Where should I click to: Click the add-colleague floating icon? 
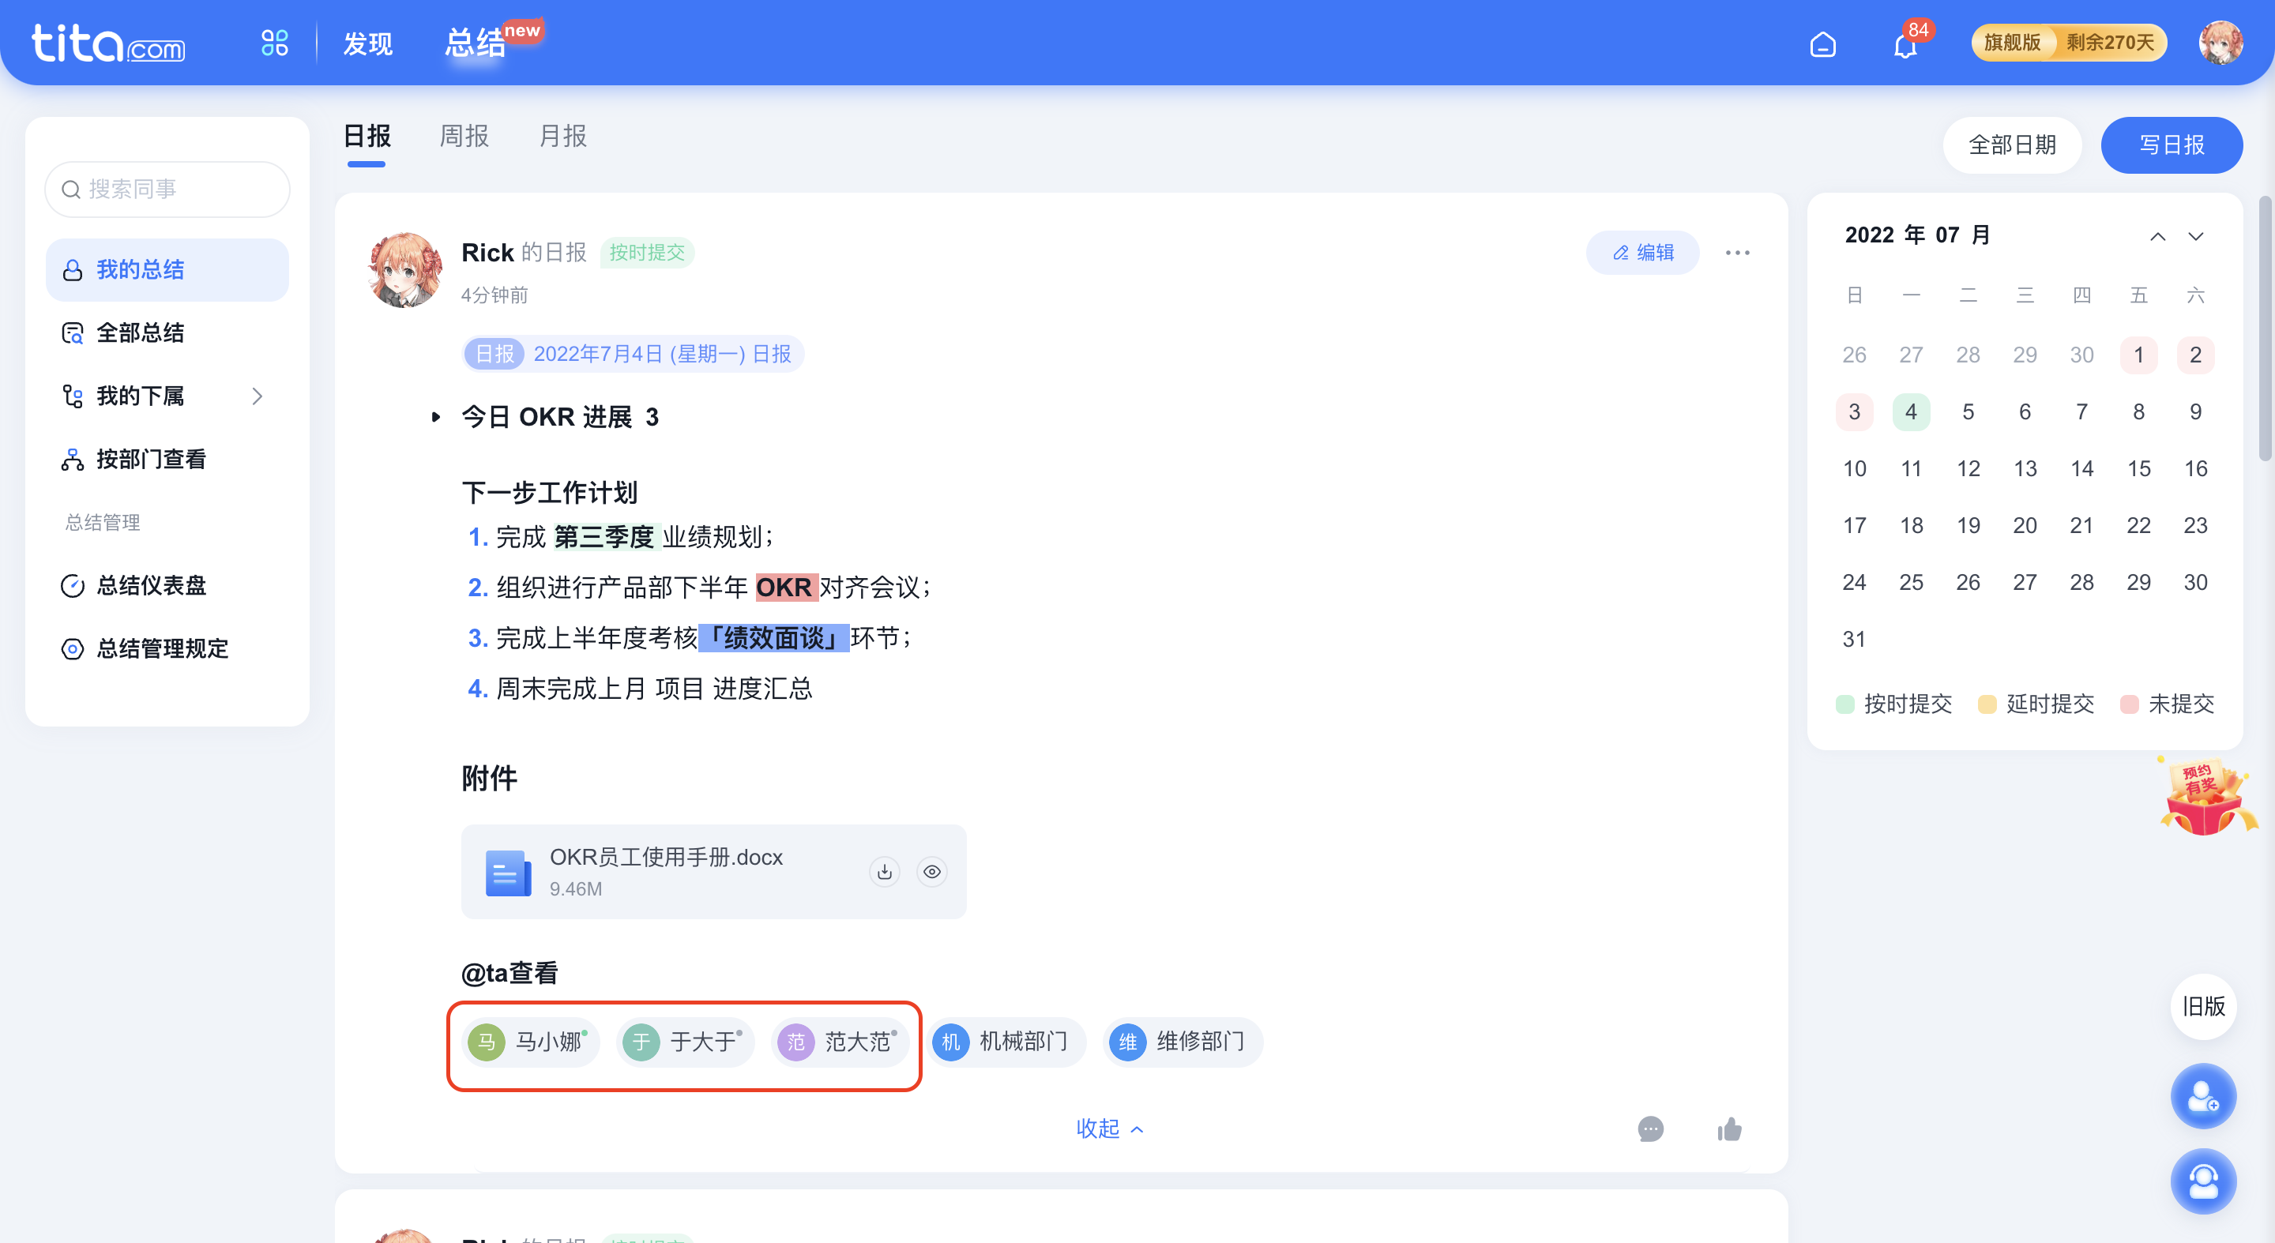[x=2203, y=1095]
